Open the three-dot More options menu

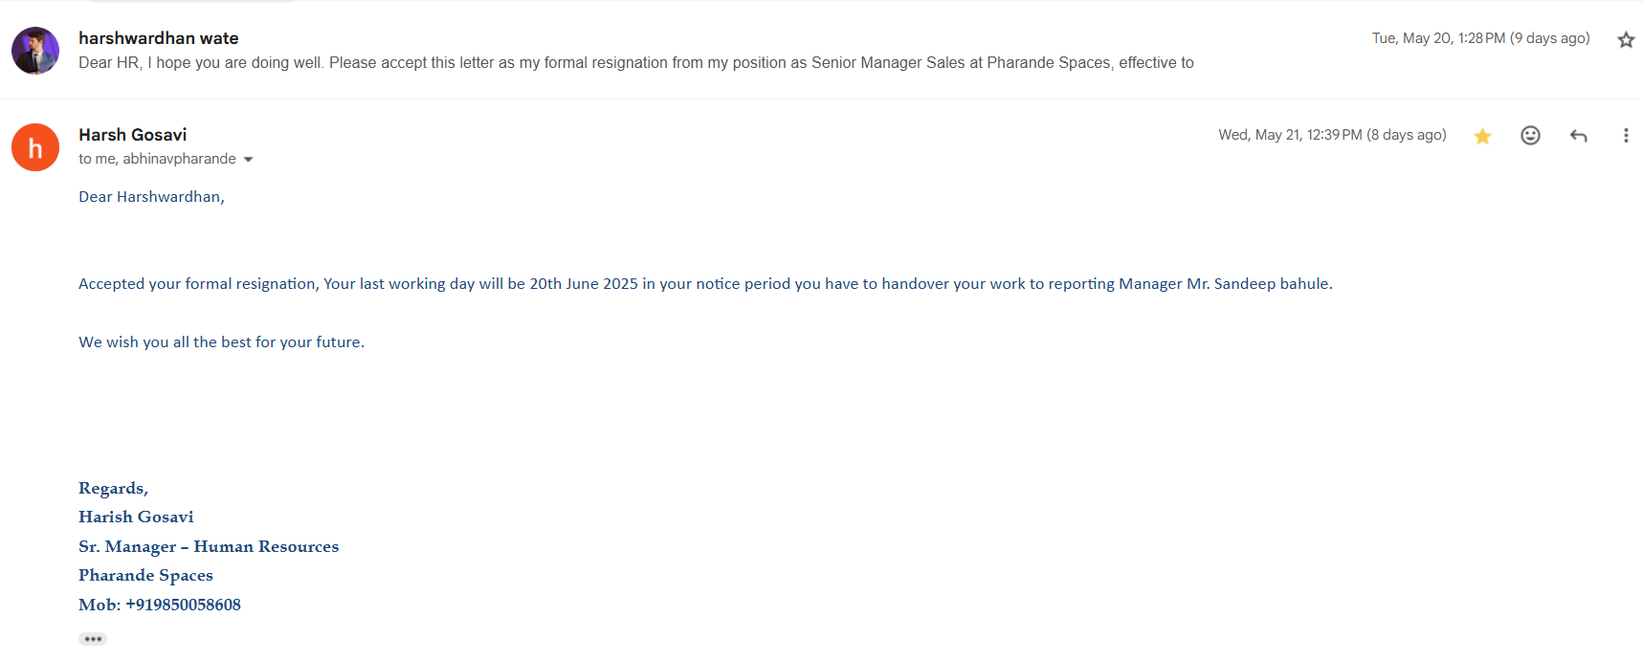1625,136
